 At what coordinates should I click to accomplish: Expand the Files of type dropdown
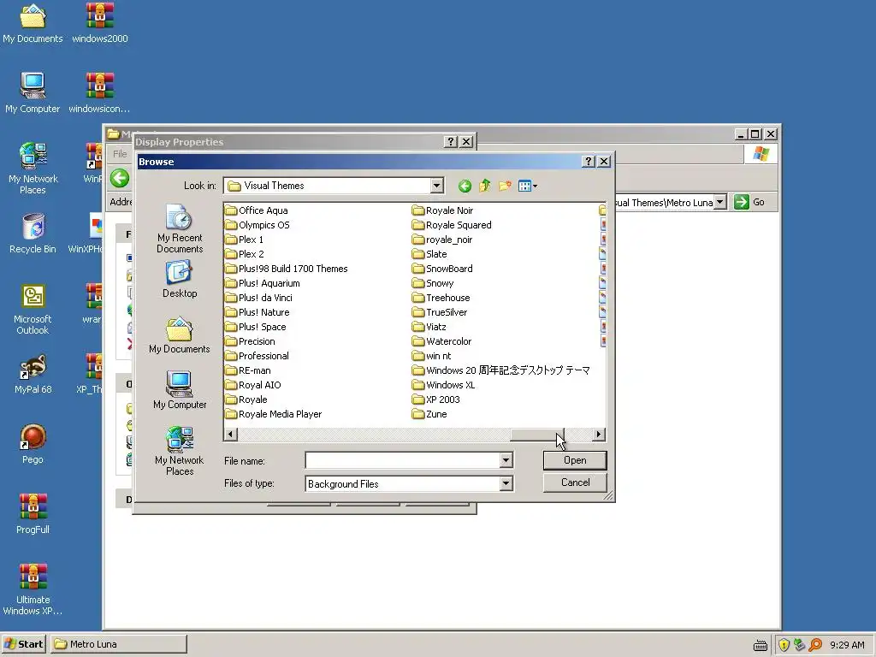point(506,484)
